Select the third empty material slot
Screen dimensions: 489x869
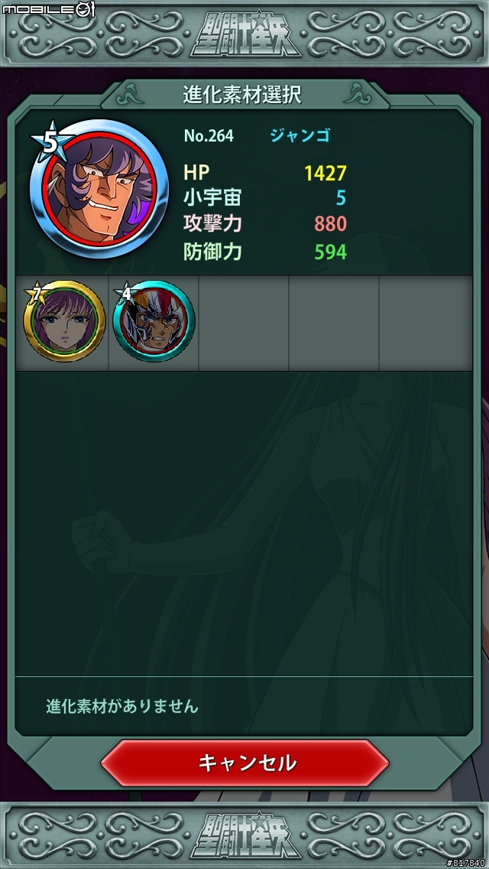click(244, 323)
